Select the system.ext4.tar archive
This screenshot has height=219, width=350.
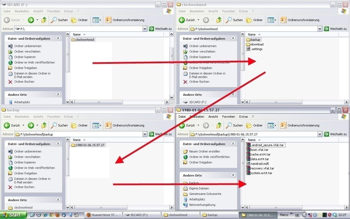(x=261, y=173)
